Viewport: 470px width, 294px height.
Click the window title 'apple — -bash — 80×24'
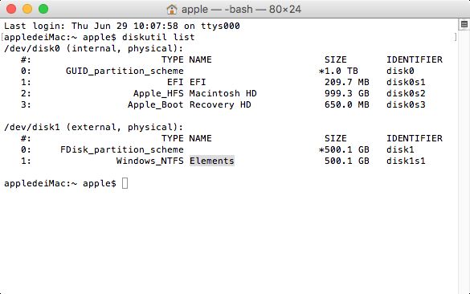(241, 10)
